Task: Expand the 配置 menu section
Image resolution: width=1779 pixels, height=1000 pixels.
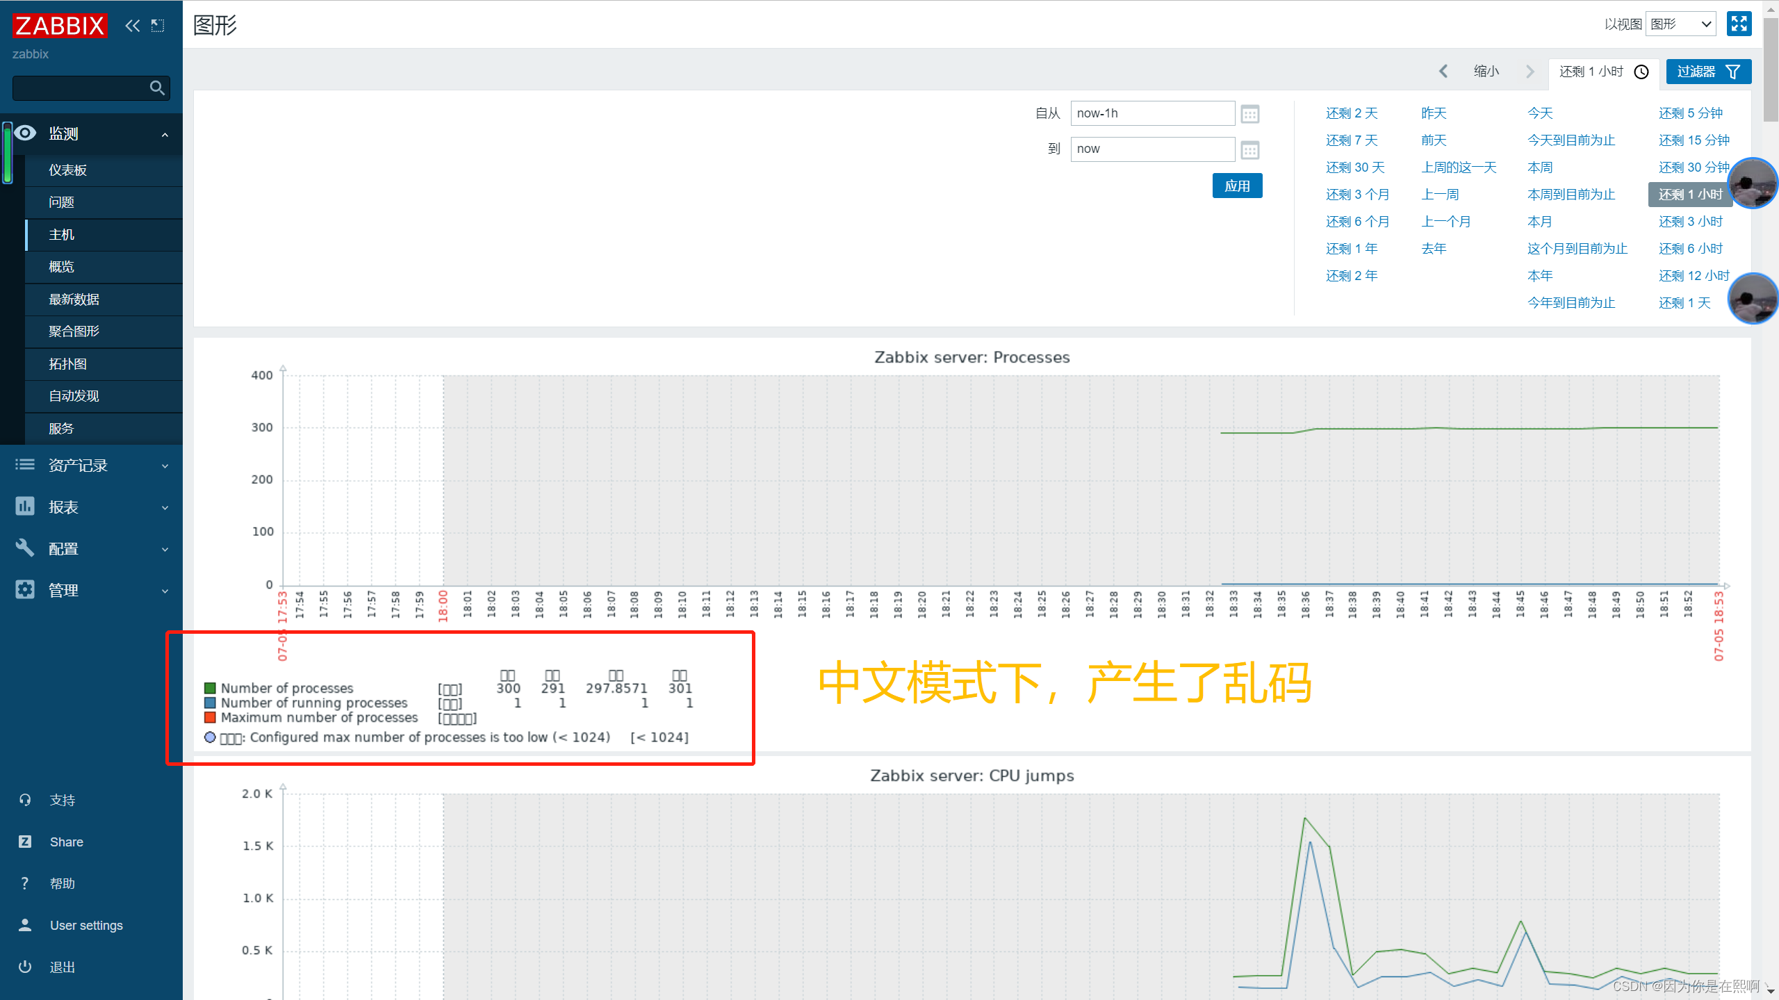Action: tap(165, 549)
